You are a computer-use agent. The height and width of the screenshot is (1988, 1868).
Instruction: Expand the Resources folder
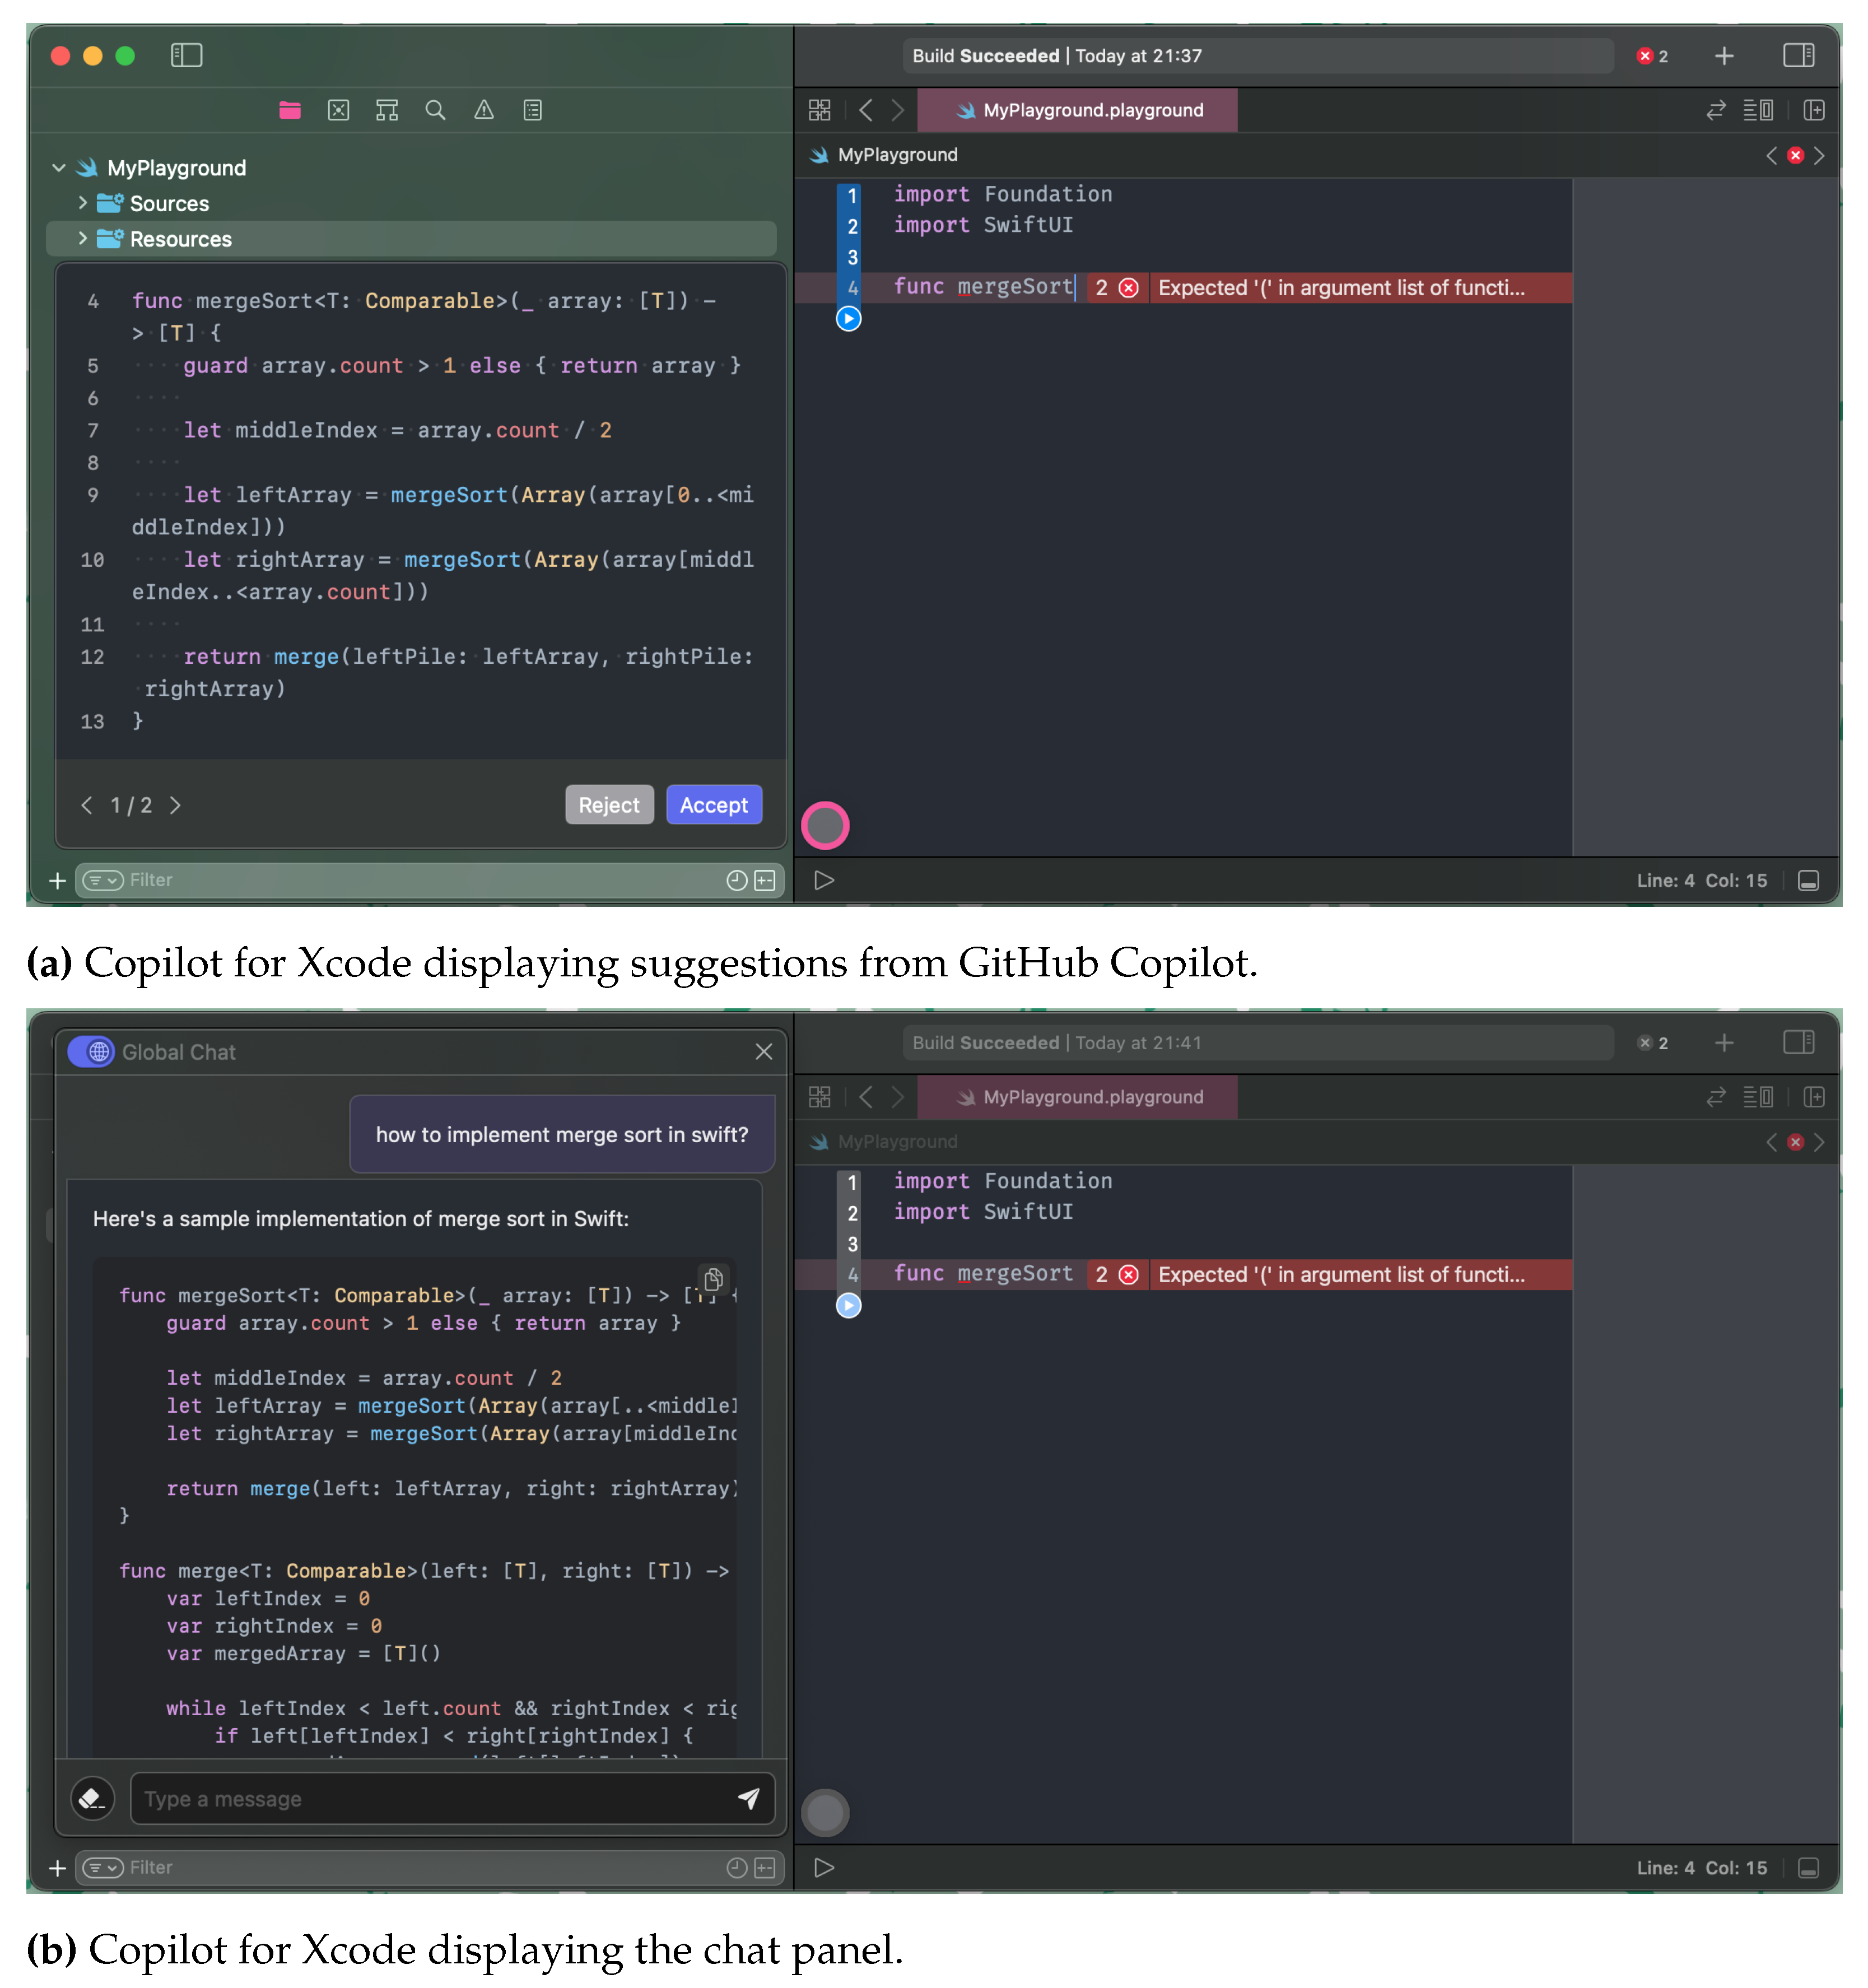click(83, 239)
